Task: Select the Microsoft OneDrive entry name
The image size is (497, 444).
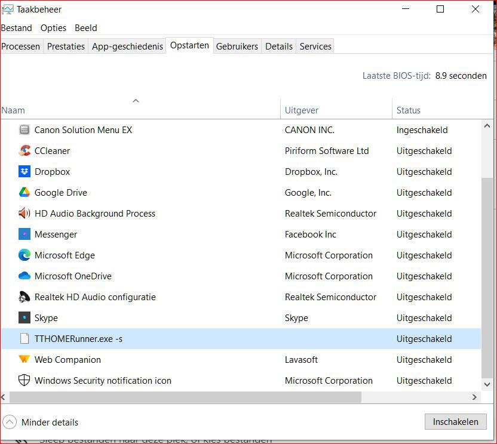Action: click(73, 276)
